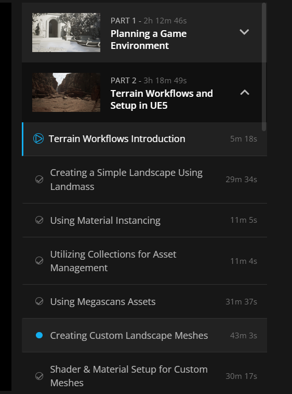The height and width of the screenshot is (394, 292).
Task: Select Utilizing Collections for Asset Management lesson
Action: 113,261
